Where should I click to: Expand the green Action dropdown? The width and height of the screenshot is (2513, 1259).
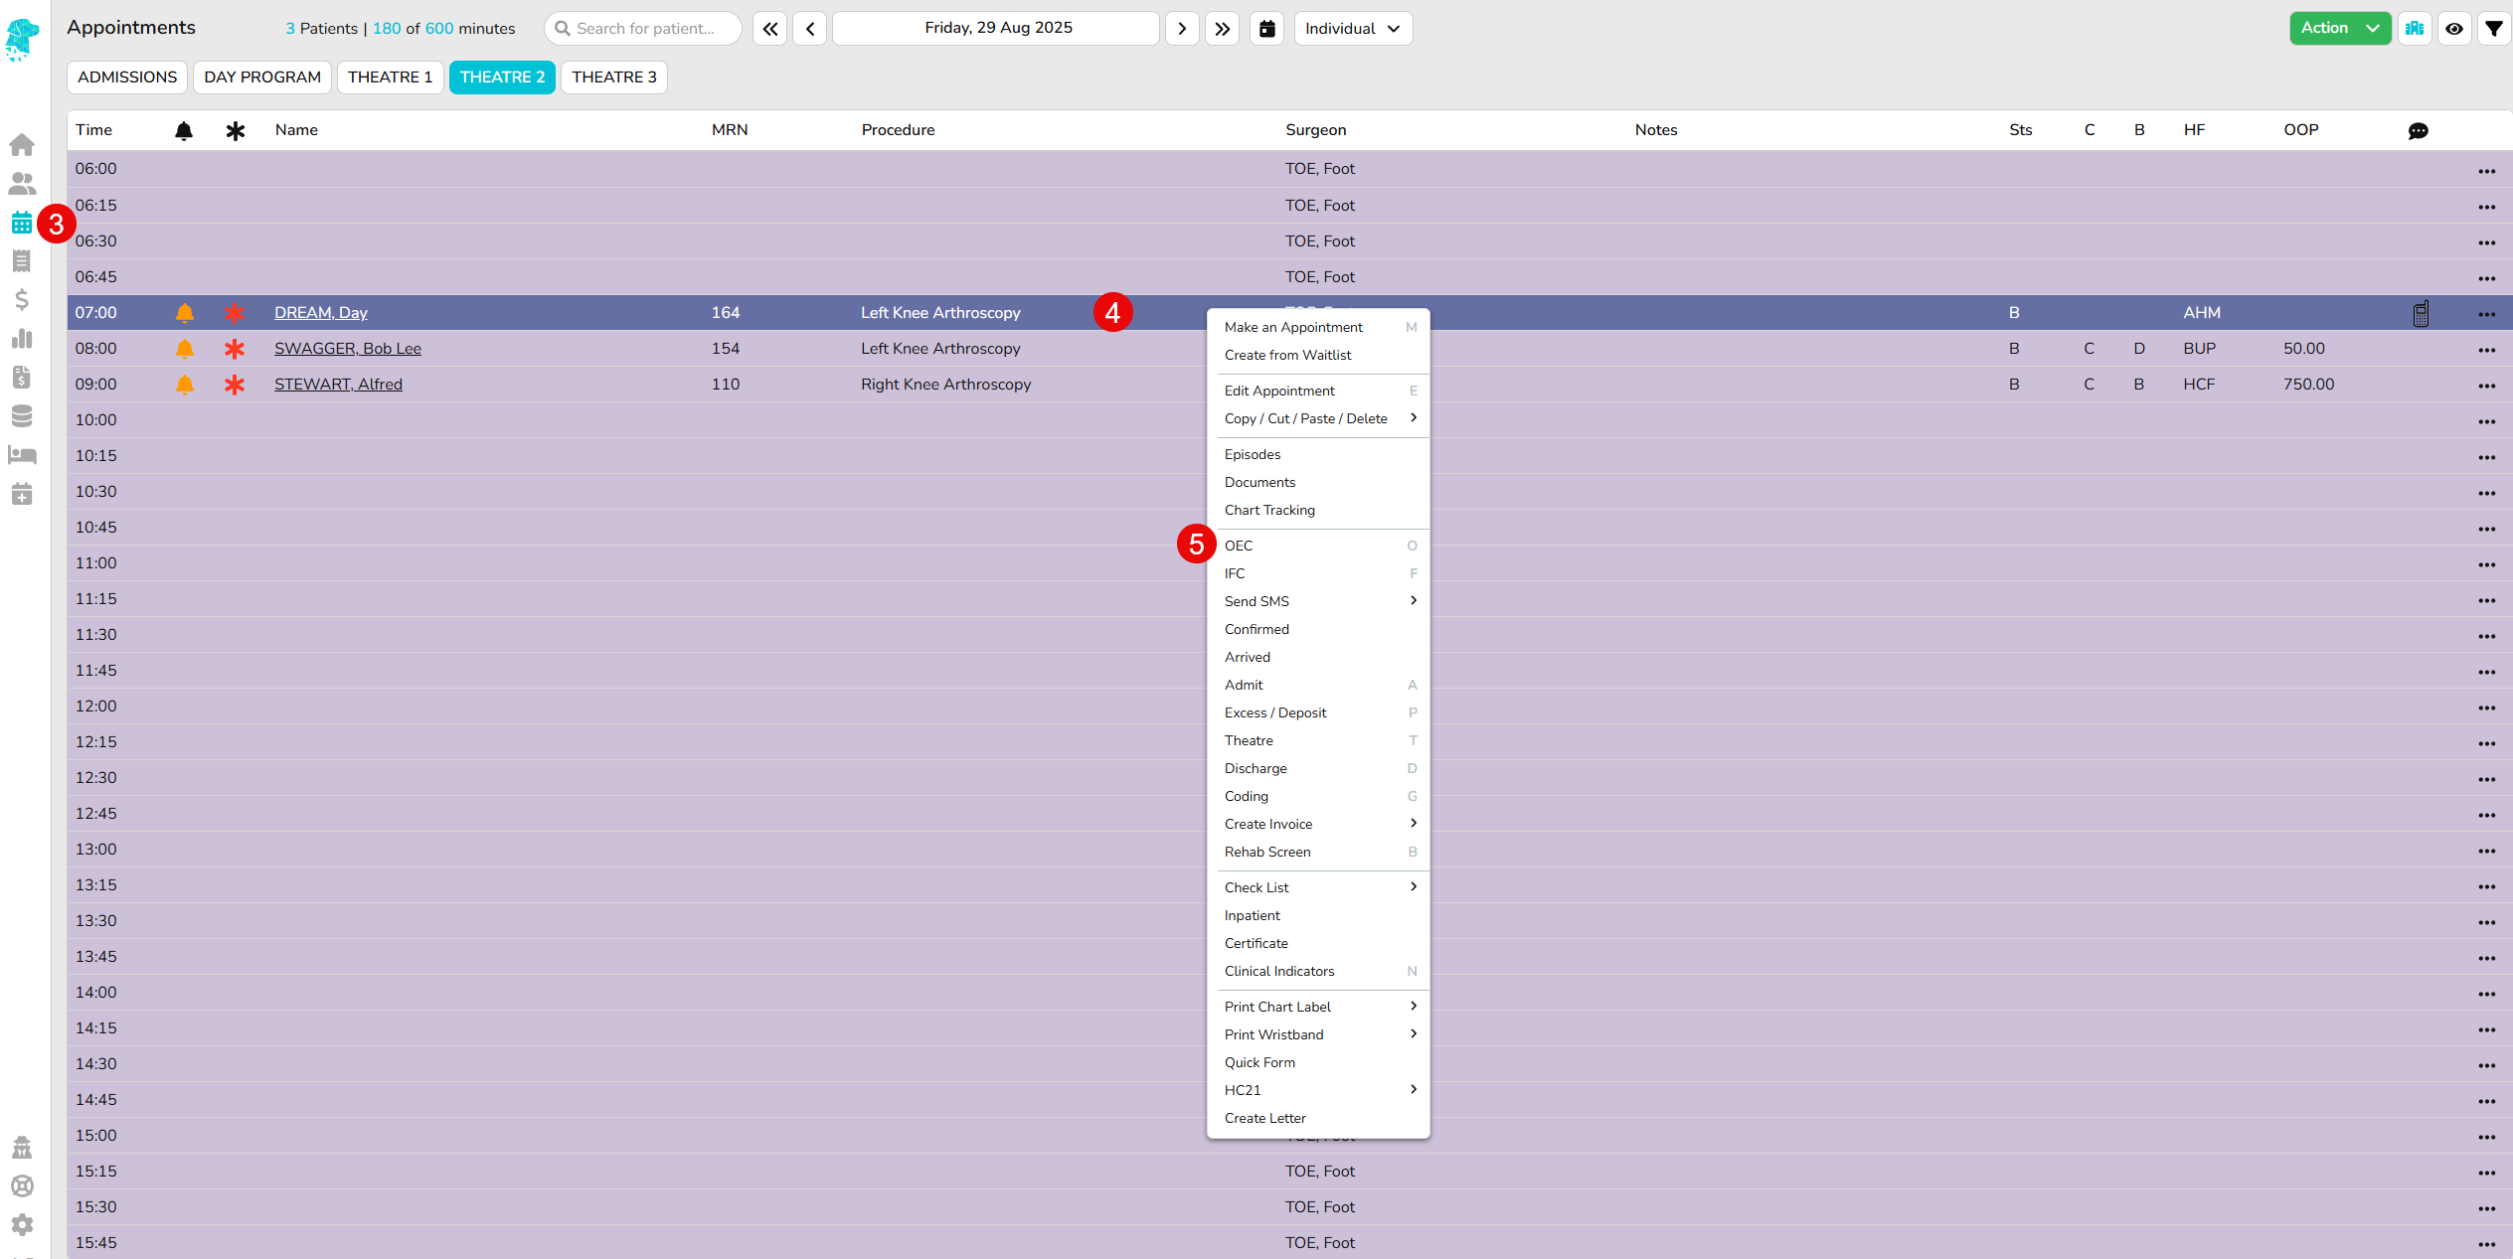(x=2339, y=29)
